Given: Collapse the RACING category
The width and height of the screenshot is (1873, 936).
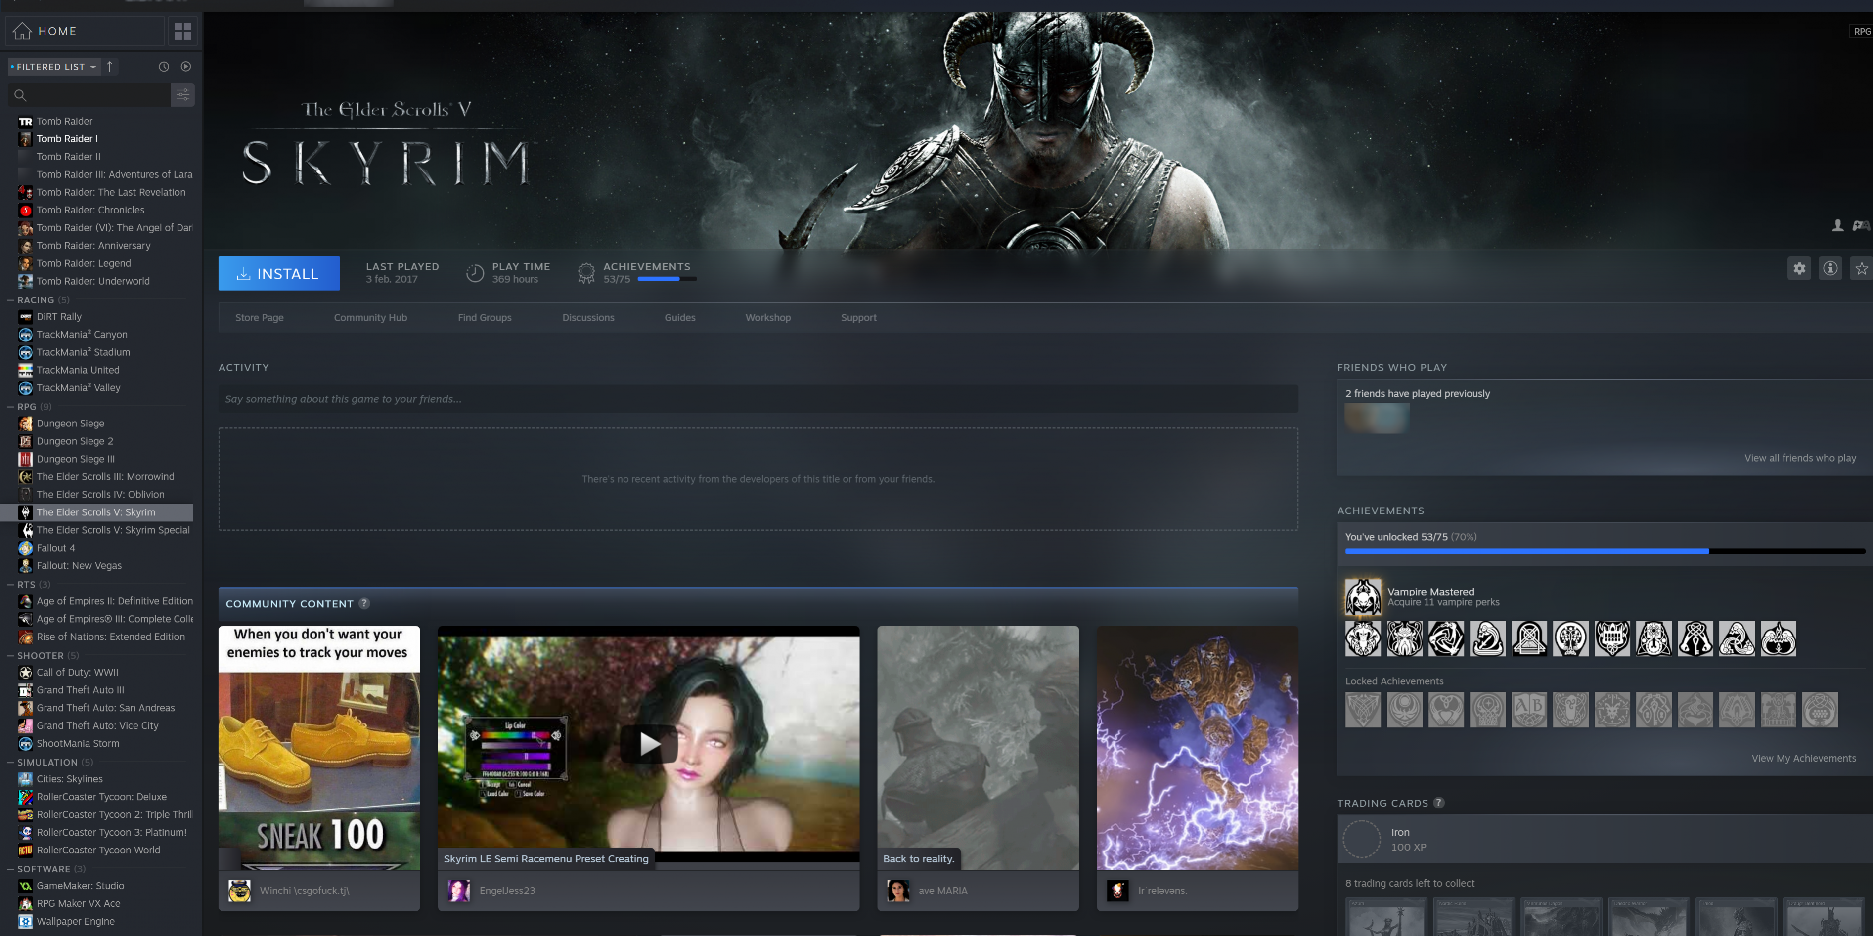Looking at the screenshot, I should tap(10, 300).
